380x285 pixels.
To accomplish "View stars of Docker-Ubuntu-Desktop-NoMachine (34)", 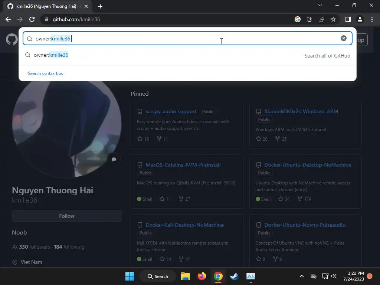I will (x=284, y=199).
